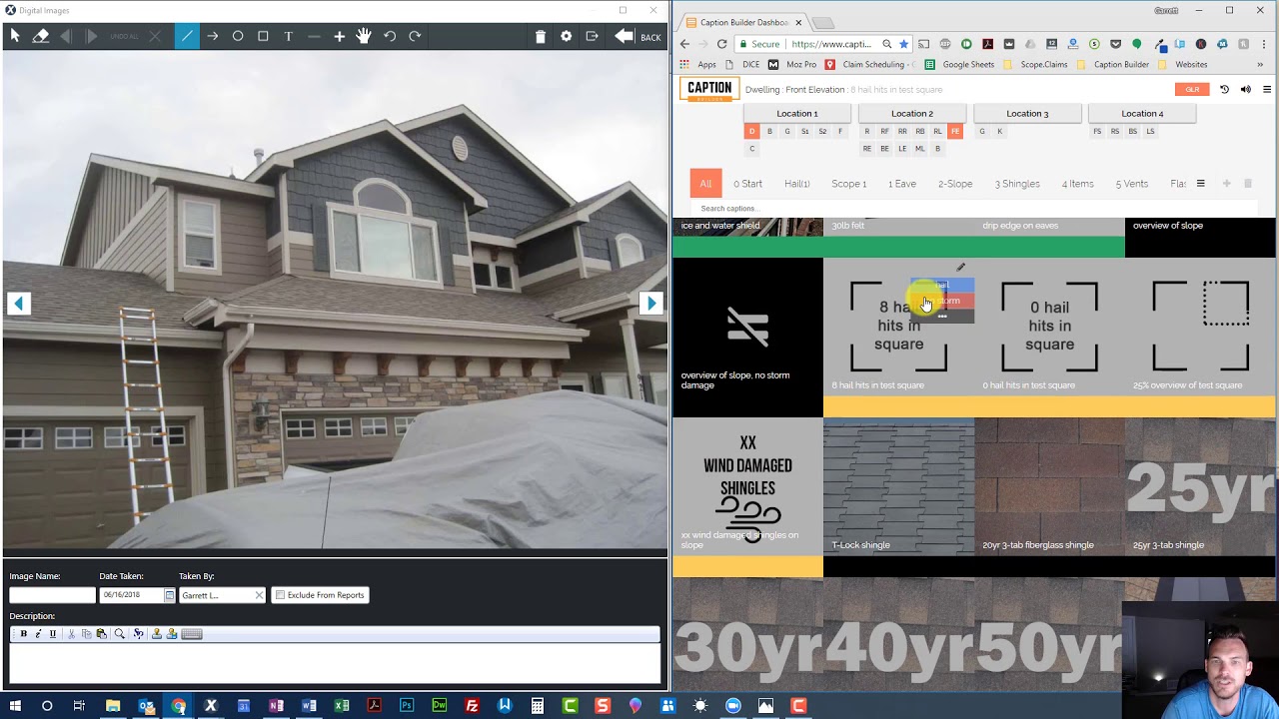Select the pointer tool in Digital Images

[15, 36]
